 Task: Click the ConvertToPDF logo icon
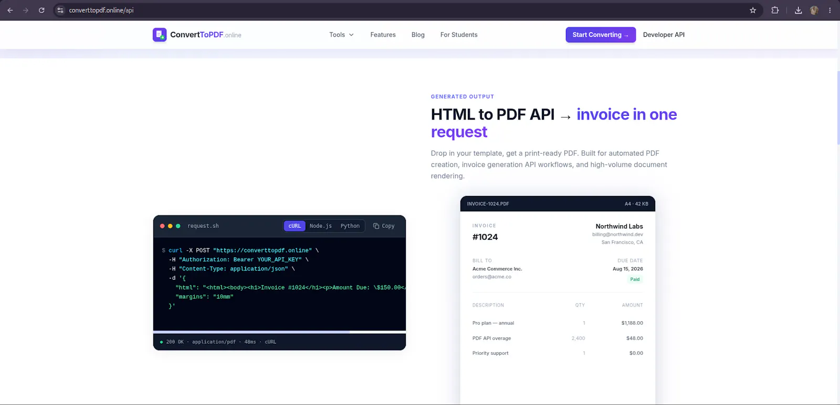pos(160,35)
